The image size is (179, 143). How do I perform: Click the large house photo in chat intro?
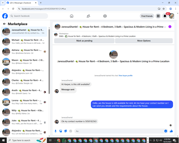[x=113, y=54]
